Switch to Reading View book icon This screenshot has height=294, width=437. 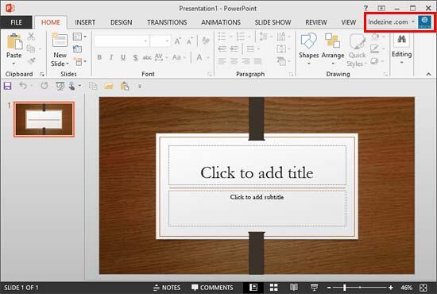[294, 288]
